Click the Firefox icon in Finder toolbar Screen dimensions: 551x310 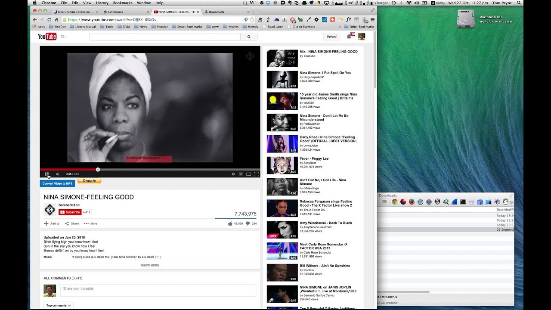[x=412, y=201]
